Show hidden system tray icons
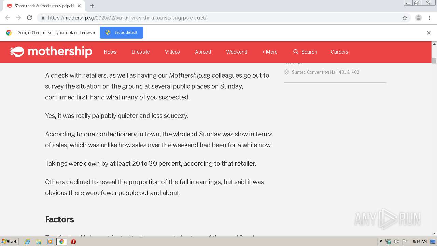 pyautogui.click(x=381, y=242)
